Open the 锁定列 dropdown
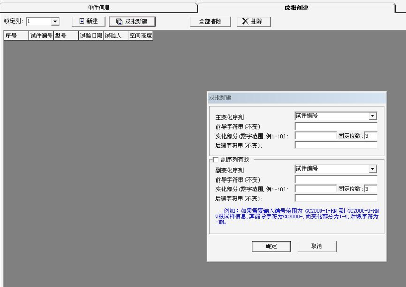The width and height of the screenshot is (406, 287). pyautogui.click(x=55, y=22)
